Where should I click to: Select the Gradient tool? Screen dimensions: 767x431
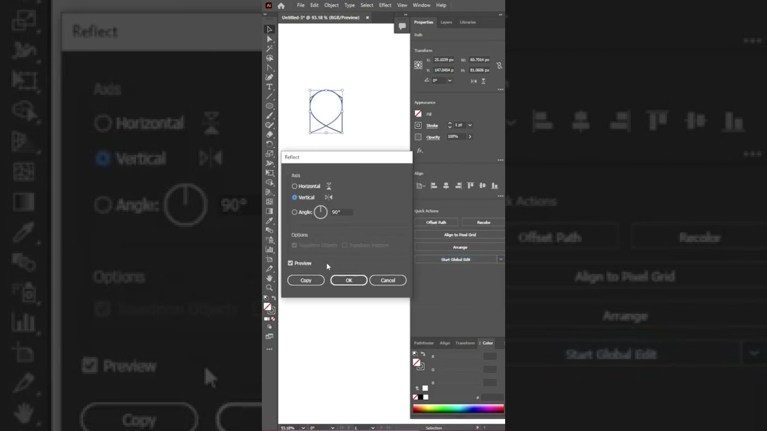[270, 211]
